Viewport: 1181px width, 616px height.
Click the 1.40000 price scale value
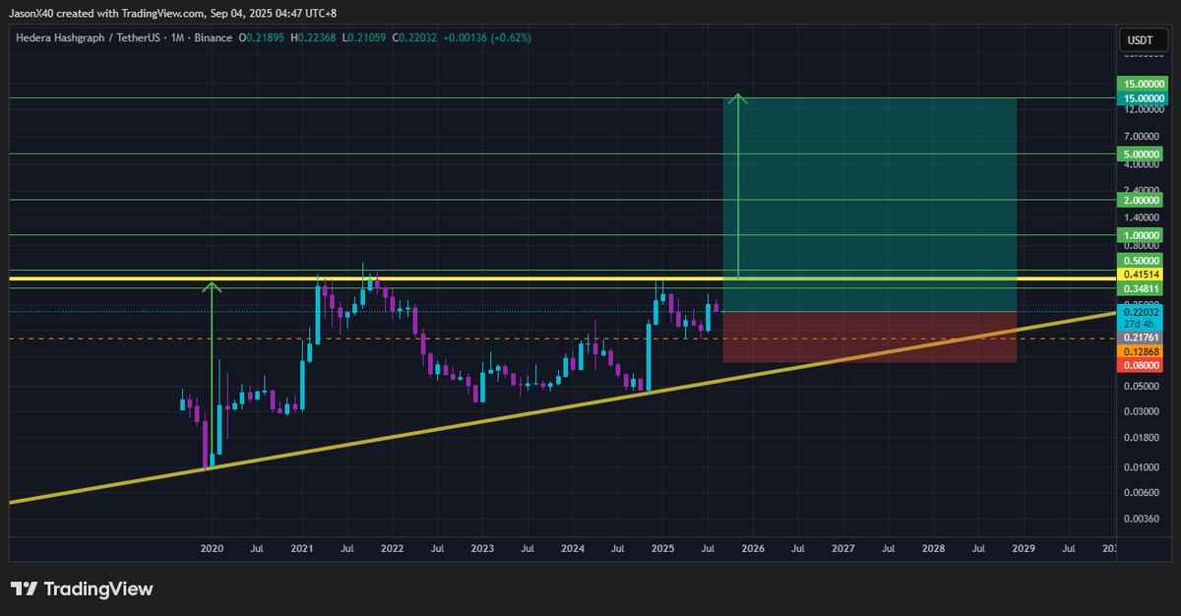click(1143, 216)
